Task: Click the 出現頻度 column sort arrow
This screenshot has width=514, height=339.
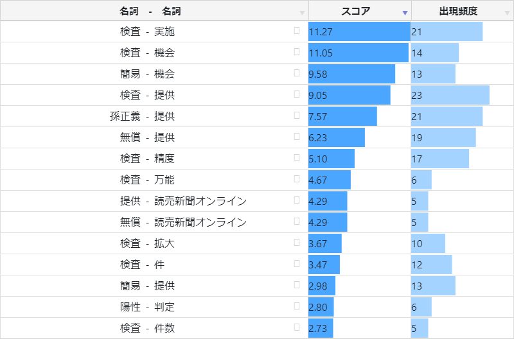Action: pyautogui.click(x=507, y=13)
